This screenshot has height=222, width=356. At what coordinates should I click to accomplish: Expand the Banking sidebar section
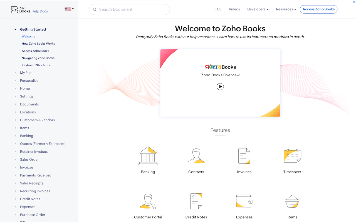(26, 136)
